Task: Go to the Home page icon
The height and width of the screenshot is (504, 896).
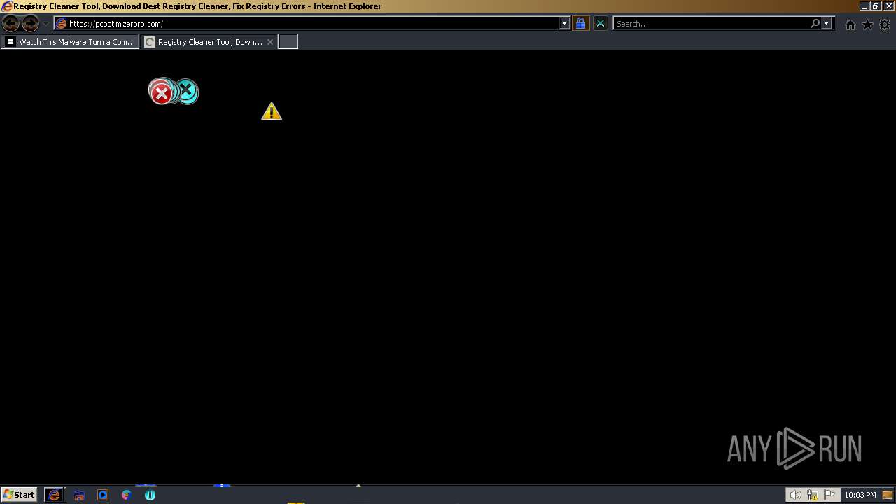Action: point(850,24)
